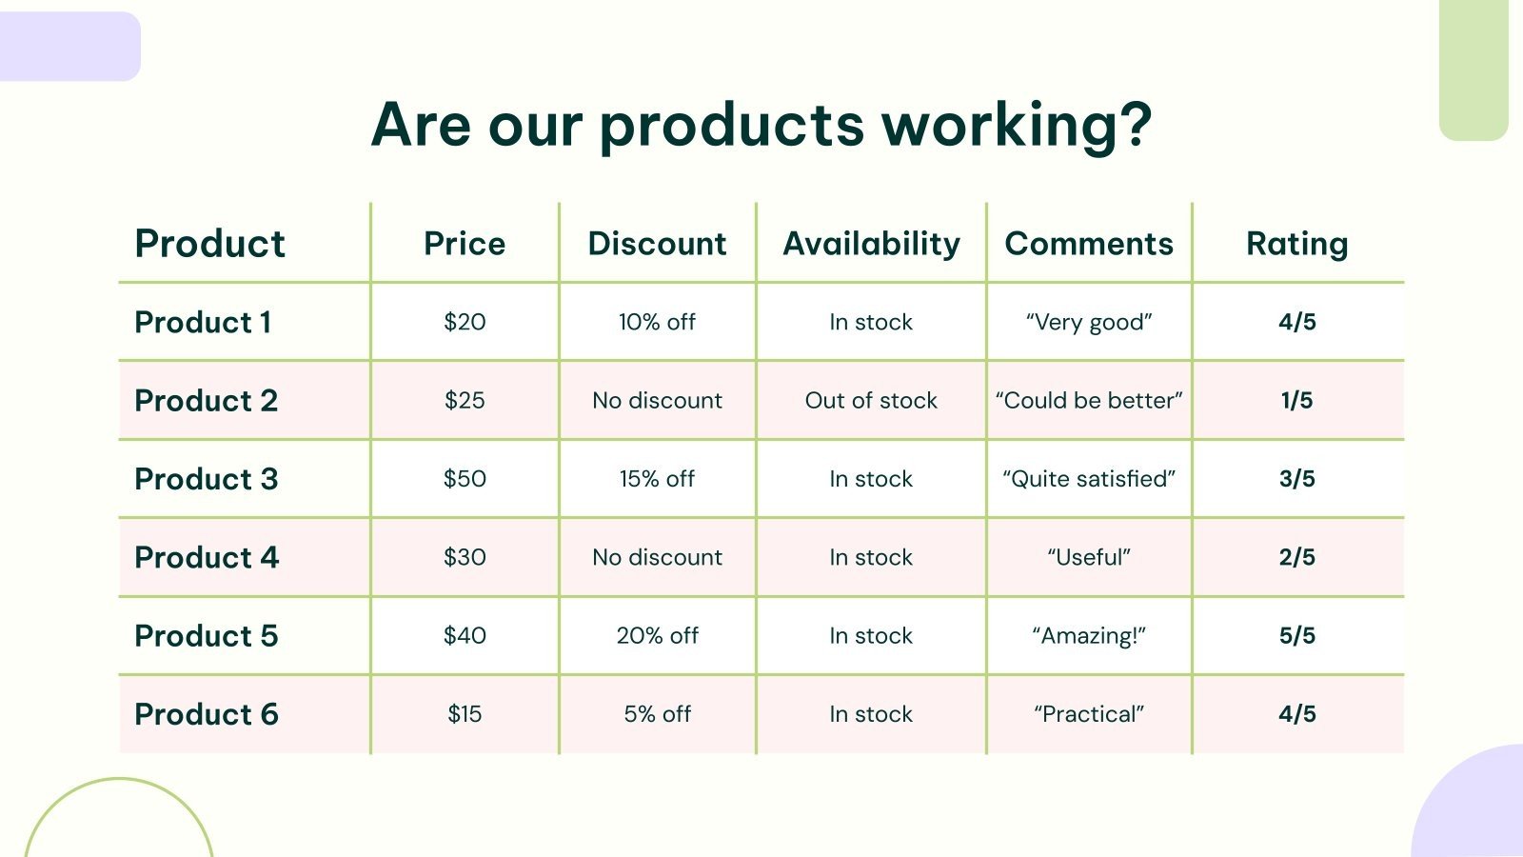Image resolution: width=1523 pixels, height=857 pixels.
Task: Select the $15 price cell
Action: click(x=465, y=714)
